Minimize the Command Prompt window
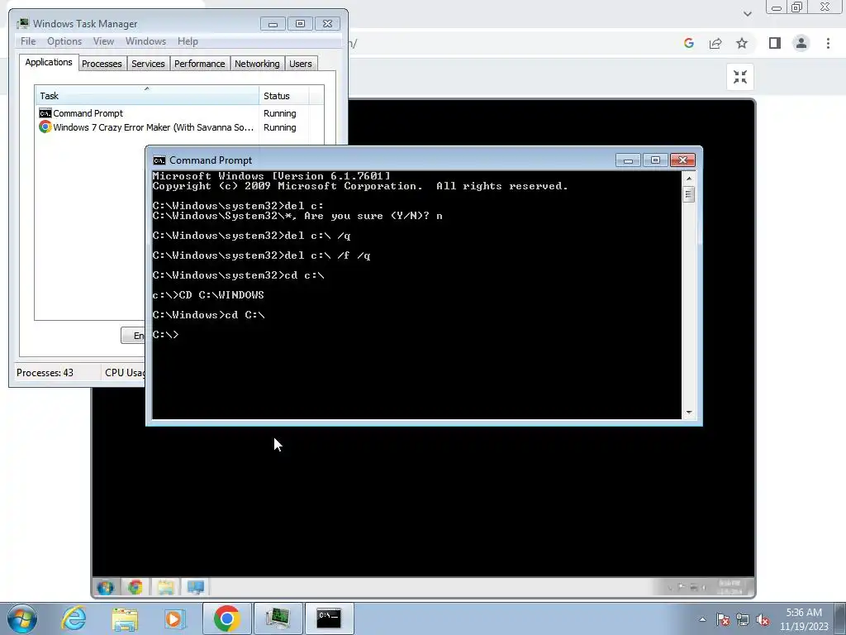The image size is (846, 635). [x=628, y=160]
